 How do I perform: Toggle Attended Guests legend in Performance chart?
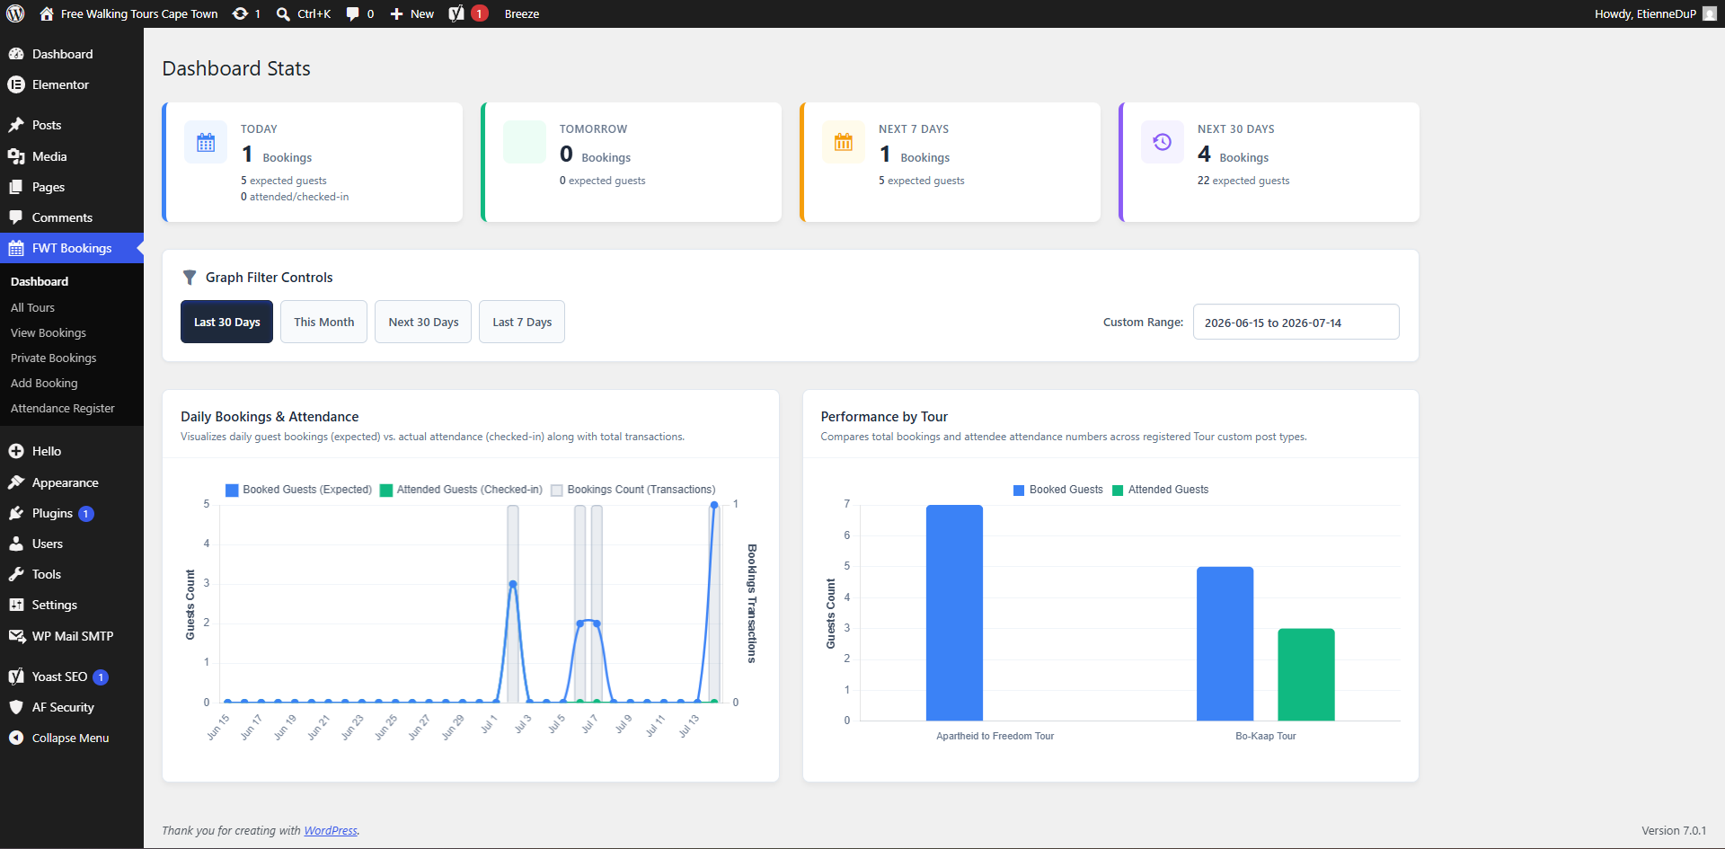tap(1160, 490)
